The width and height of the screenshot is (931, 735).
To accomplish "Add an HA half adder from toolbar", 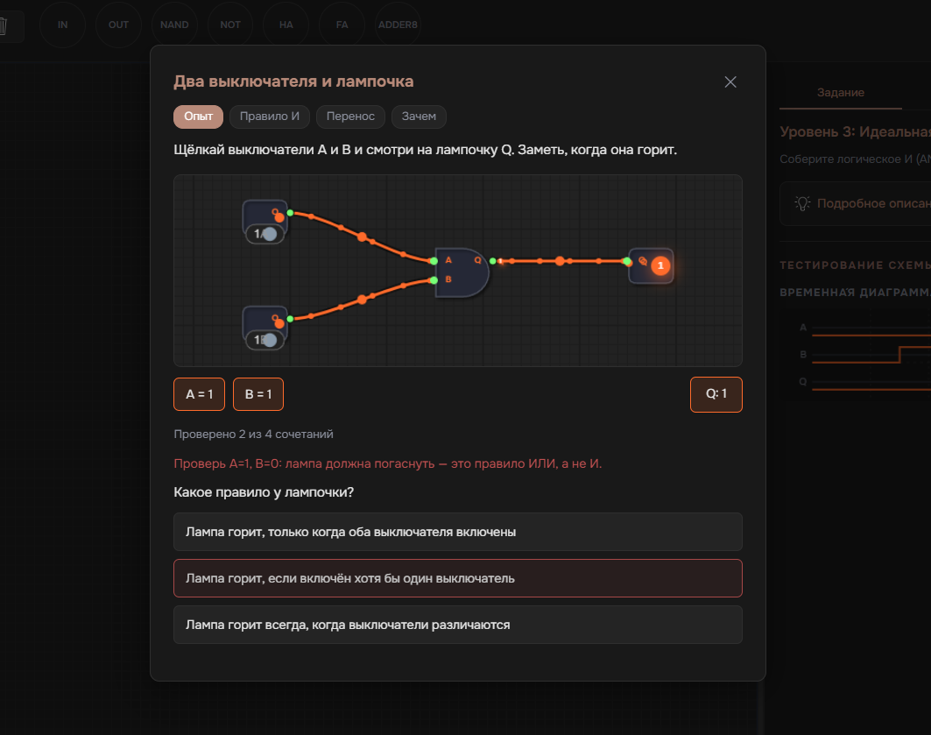I will pos(286,25).
